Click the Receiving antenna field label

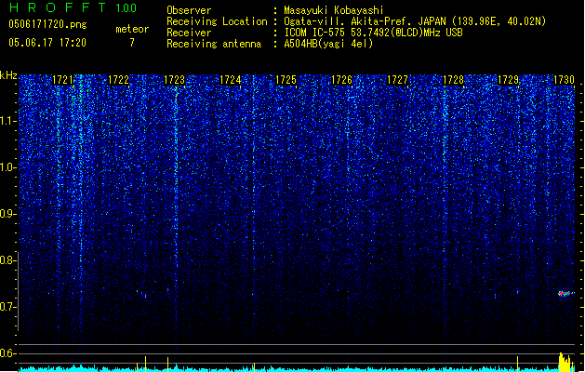point(214,44)
